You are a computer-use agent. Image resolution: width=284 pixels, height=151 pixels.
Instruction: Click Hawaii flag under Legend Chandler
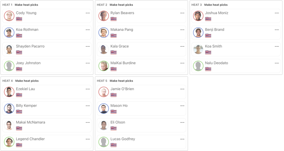pos(19,145)
